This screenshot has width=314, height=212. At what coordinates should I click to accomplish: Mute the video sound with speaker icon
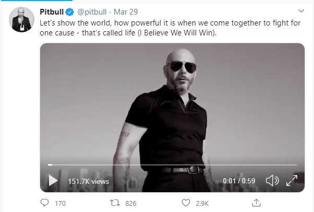pyautogui.click(x=272, y=181)
